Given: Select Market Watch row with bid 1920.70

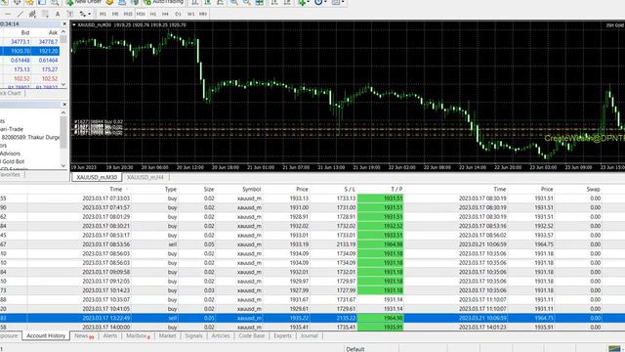Looking at the screenshot, I should tap(30, 51).
